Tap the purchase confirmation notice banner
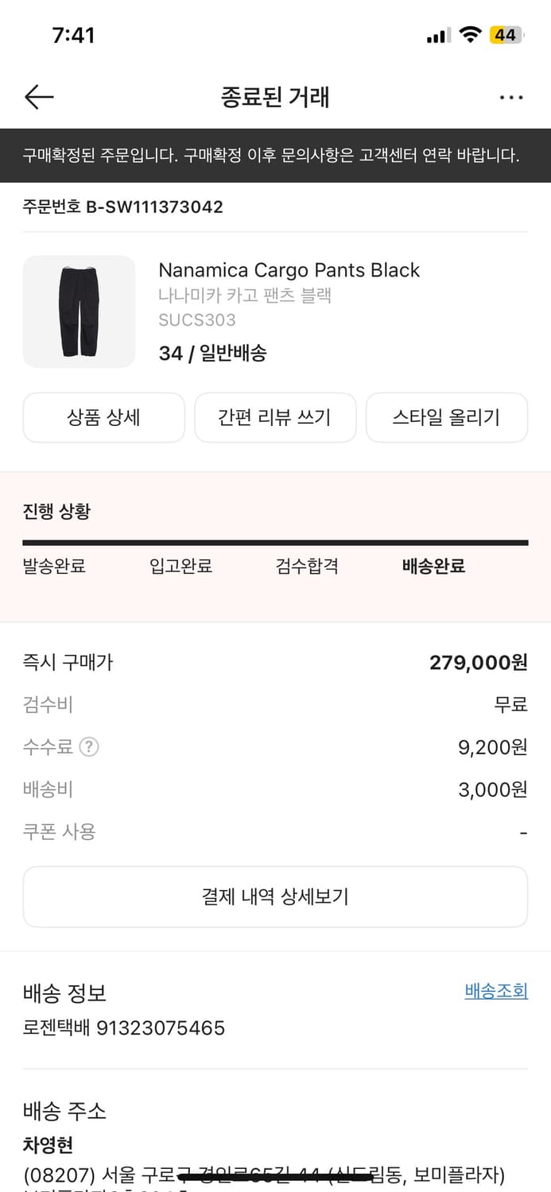Screen dimensions: 551x1192 [x=275, y=154]
